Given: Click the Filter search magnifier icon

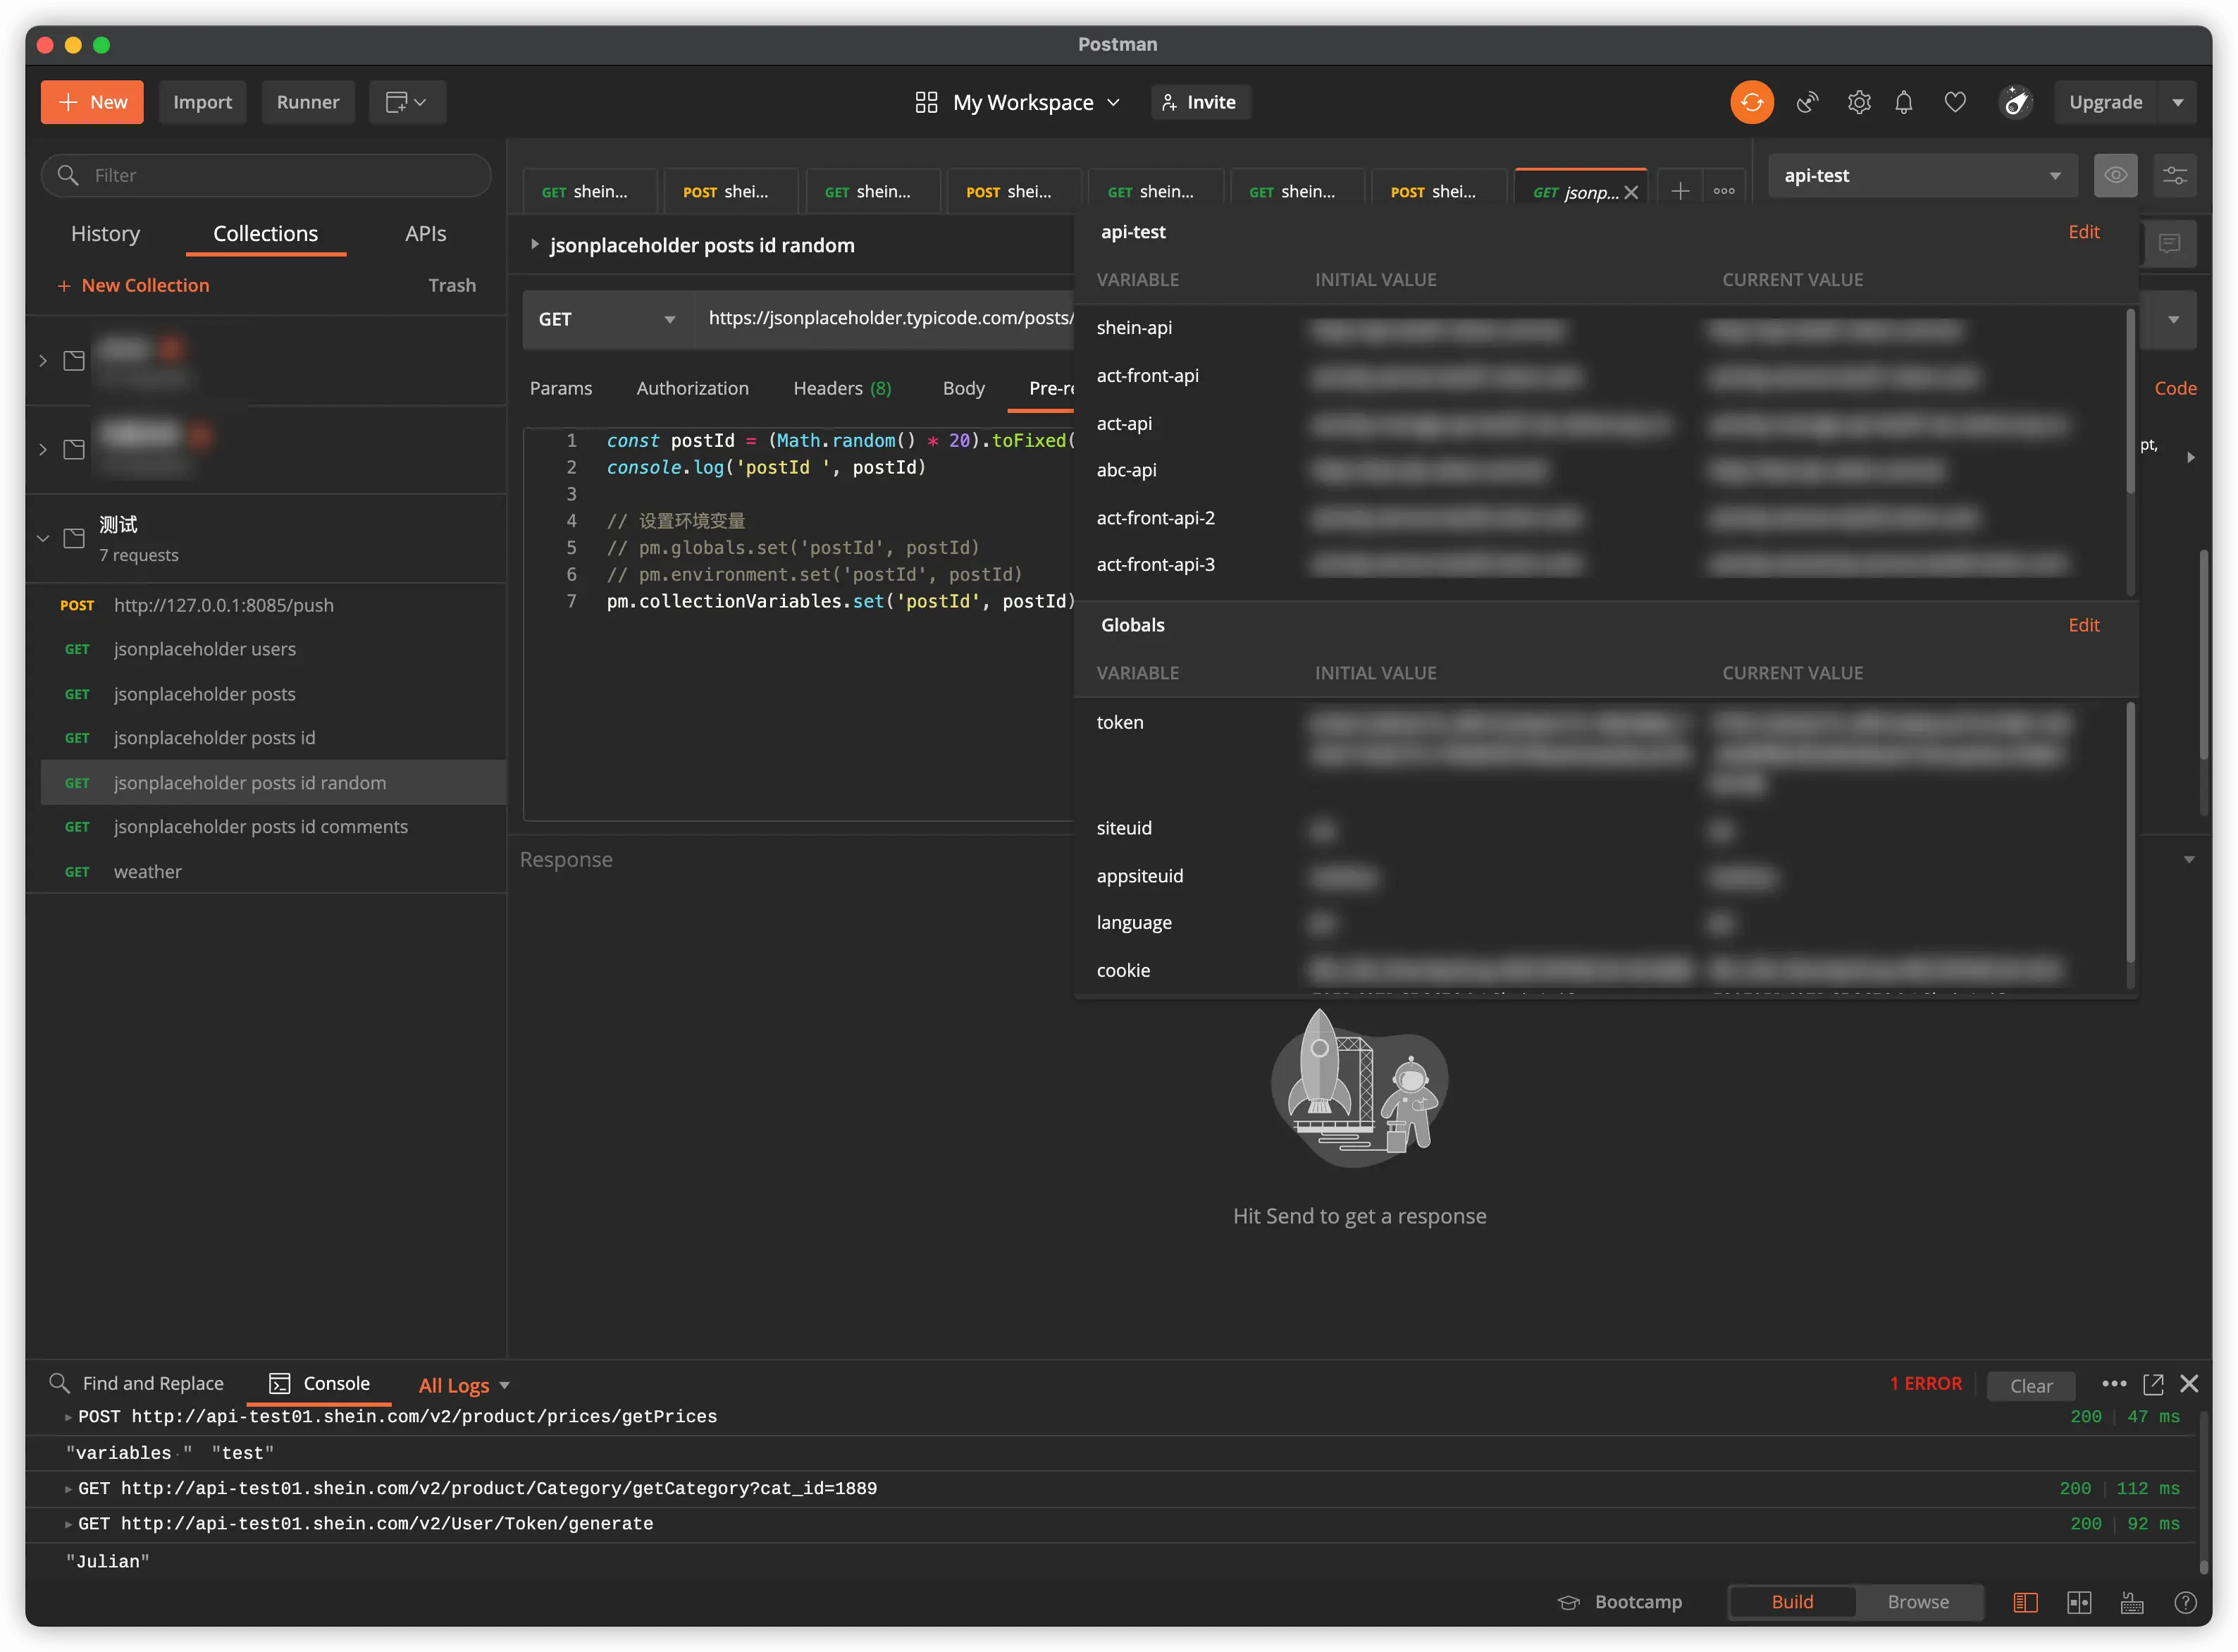Looking at the screenshot, I should tap(67, 175).
